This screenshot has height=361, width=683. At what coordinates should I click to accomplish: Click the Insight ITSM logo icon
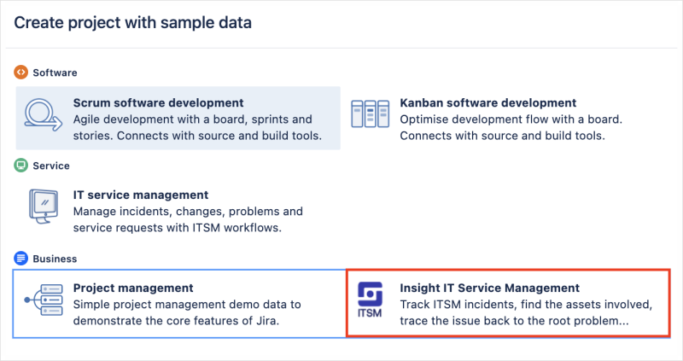[x=371, y=304]
